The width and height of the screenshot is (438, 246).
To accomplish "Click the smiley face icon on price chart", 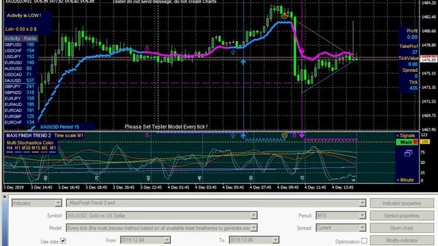I will (x=285, y=16).
